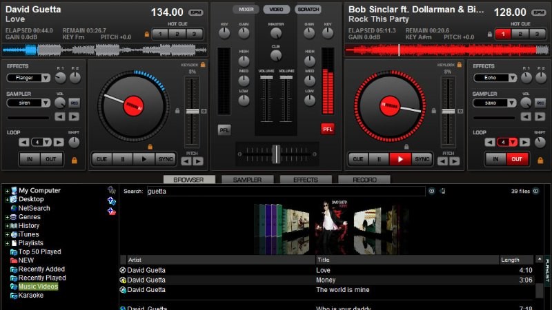The image size is (552, 310).
Task: Click the left channel volume fader
Action: (x=266, y=77)
